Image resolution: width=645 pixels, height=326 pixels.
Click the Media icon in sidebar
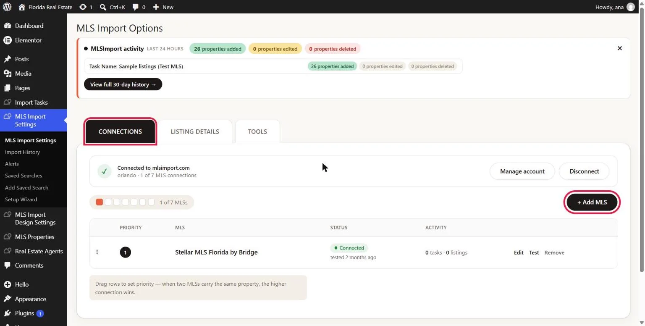(7, 74)
